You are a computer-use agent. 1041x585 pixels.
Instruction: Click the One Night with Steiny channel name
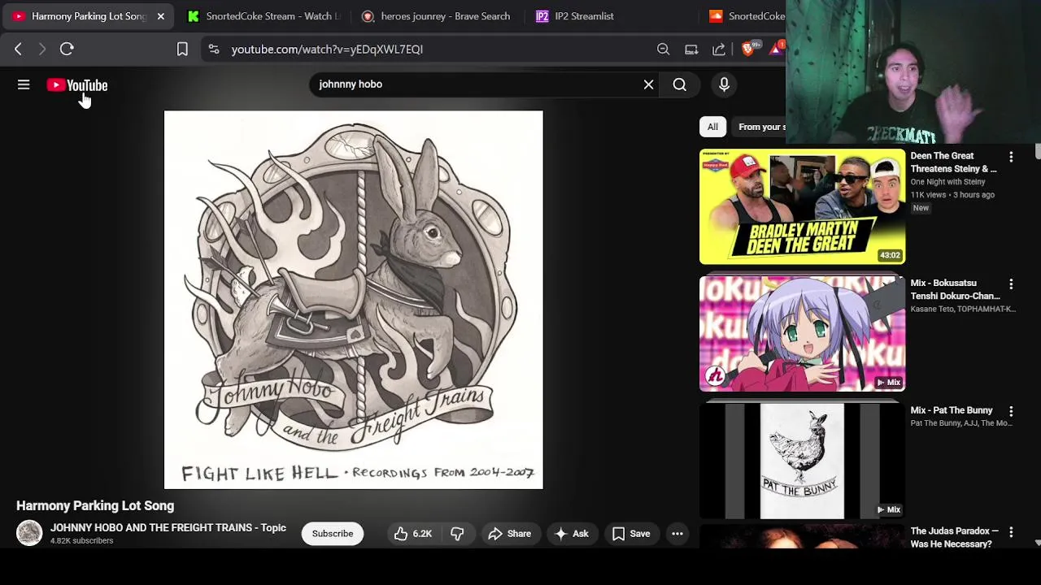(x=947, y=182)
